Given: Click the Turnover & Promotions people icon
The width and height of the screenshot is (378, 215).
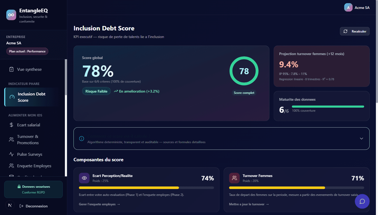Looking at the screenshot, I should pos(11,140).
